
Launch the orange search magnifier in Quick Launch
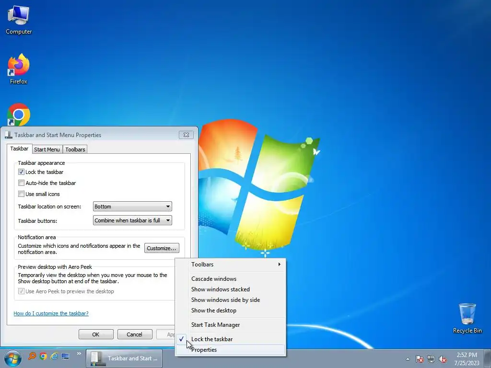pyautogui.click(x=32, y=356)
